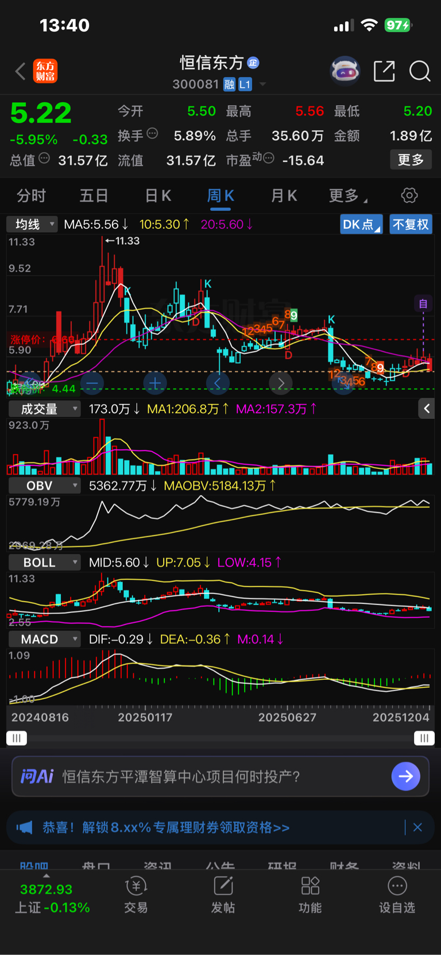The width and height of the screenshot is (441, 955).
Task: Tap the 设自选 watchlist icon
Action: click(x=397, y=895)
